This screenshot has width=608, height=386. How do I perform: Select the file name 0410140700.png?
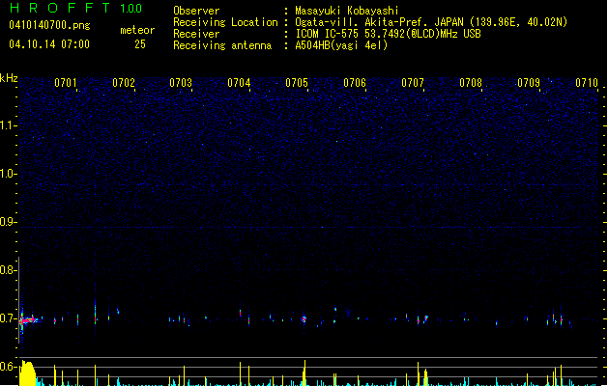coord(49,25)
